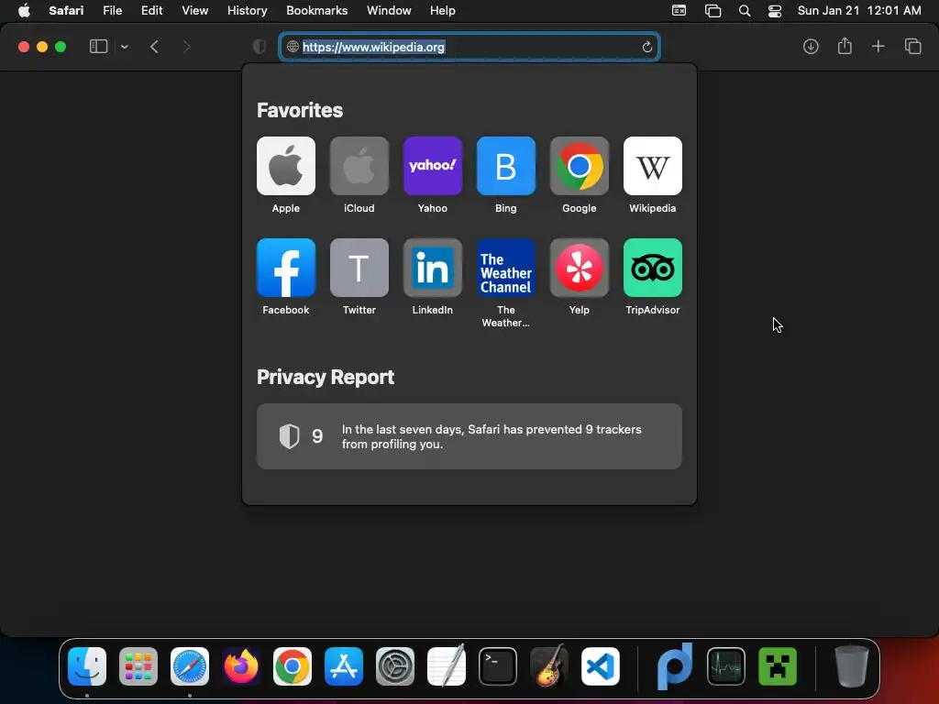Click the date and time in menu bar
This screenshot has height=704, width=939.
pos(858,11)
